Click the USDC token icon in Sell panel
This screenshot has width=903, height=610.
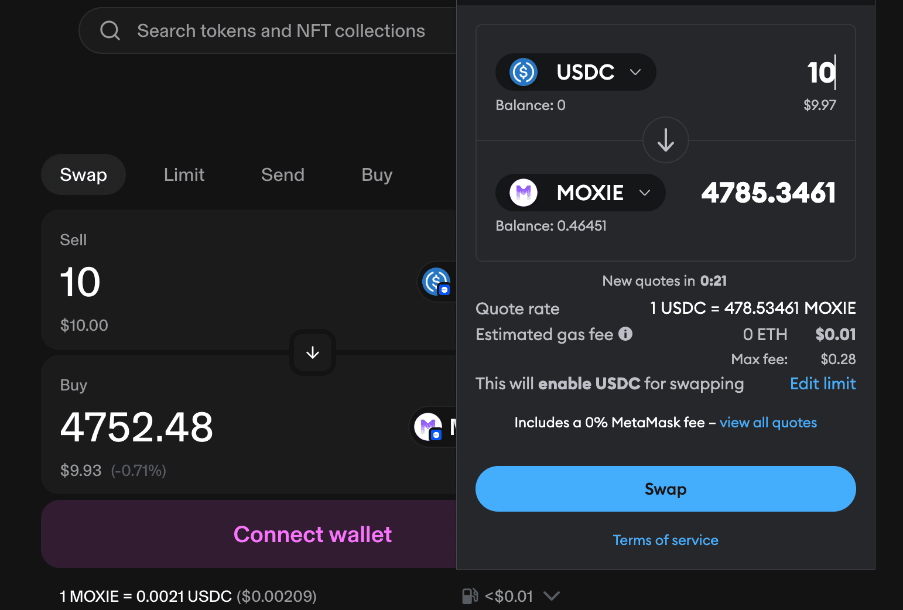coord(436,281)
